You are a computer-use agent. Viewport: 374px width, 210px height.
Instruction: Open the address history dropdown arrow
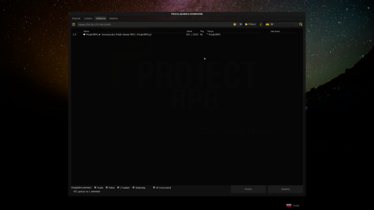click(x=240, y=24)
